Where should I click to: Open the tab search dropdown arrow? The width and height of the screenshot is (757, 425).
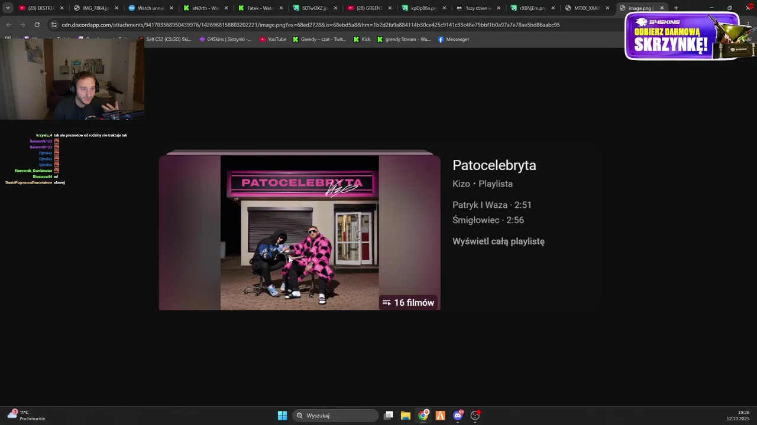point(8,8)
